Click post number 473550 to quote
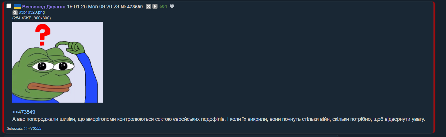This screenshot has width=446, height=137. coord(135,7)
